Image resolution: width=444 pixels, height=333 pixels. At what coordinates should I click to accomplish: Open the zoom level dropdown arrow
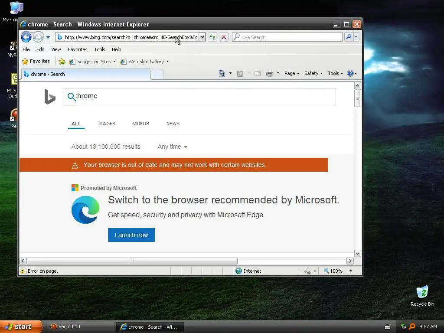coord(350,271)
